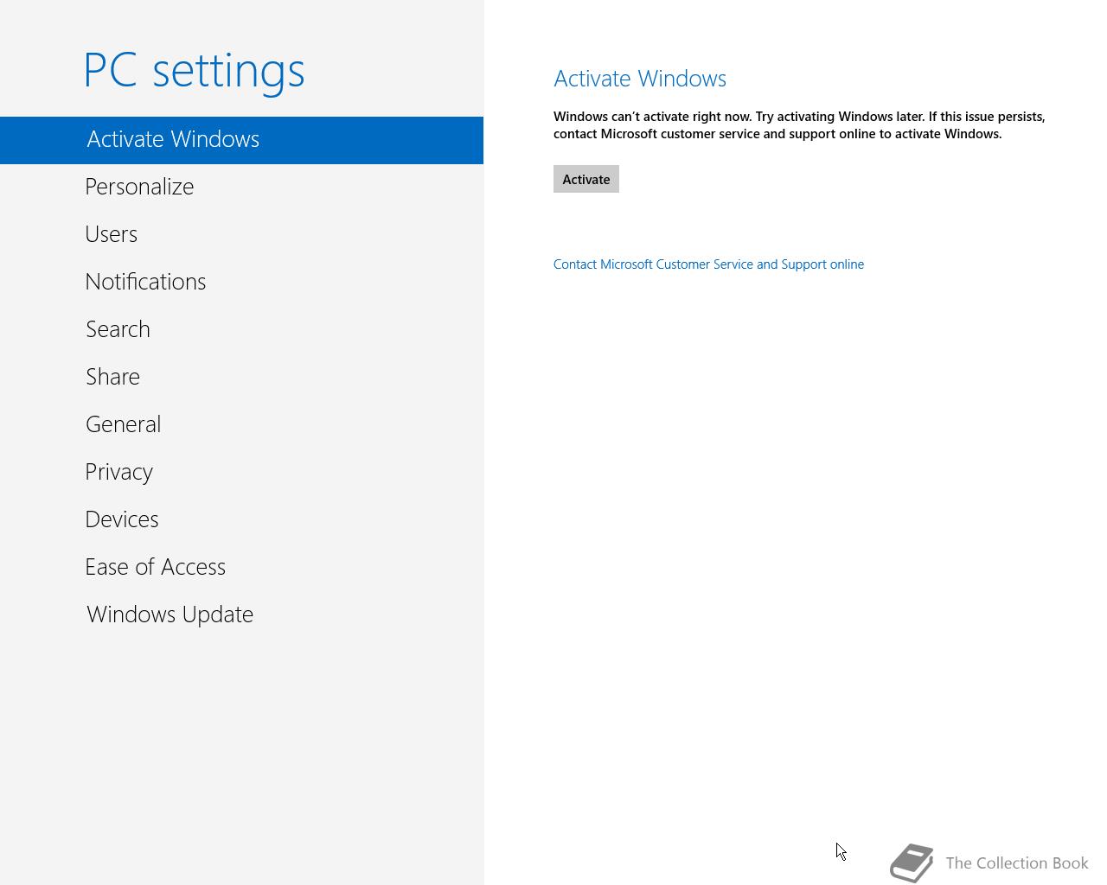Select Windows Update in the sidebar
The width and height of the screenshot is (1107, 885).
point(241,614)
